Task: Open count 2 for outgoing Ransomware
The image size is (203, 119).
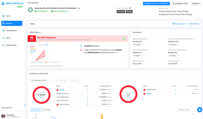Action: (x=88, y=104)
